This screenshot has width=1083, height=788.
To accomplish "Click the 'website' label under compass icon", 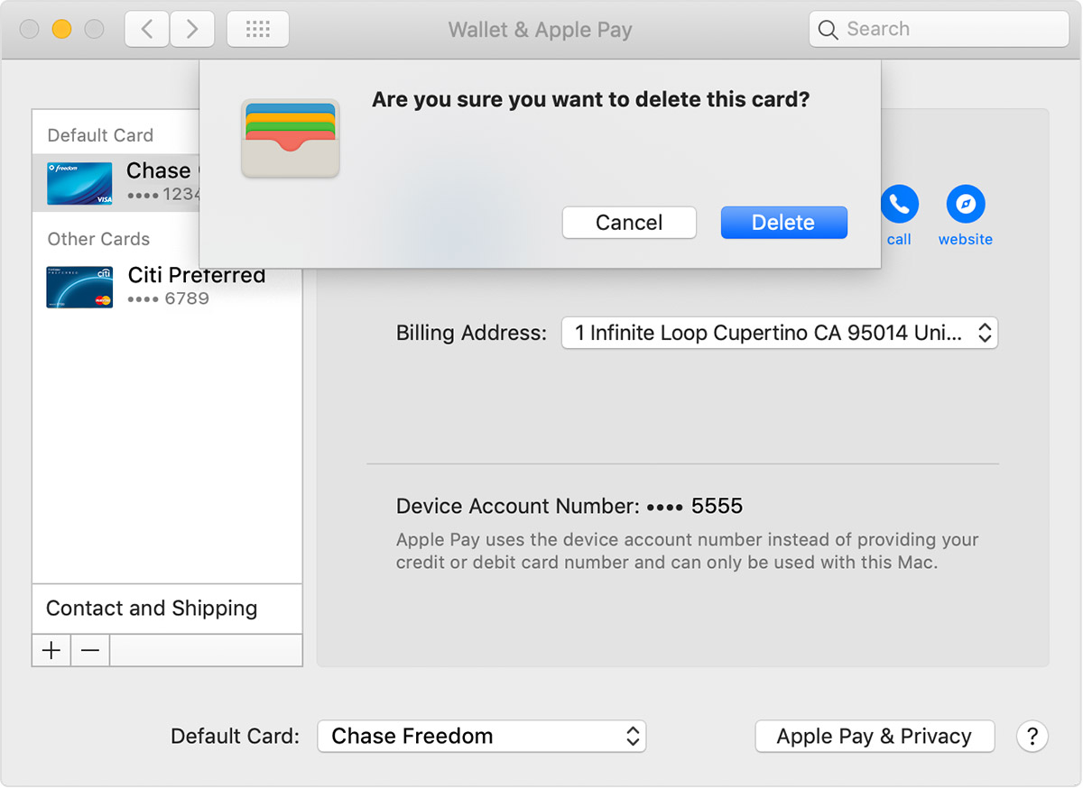I will pyautogui.click(x=966, y=239).
